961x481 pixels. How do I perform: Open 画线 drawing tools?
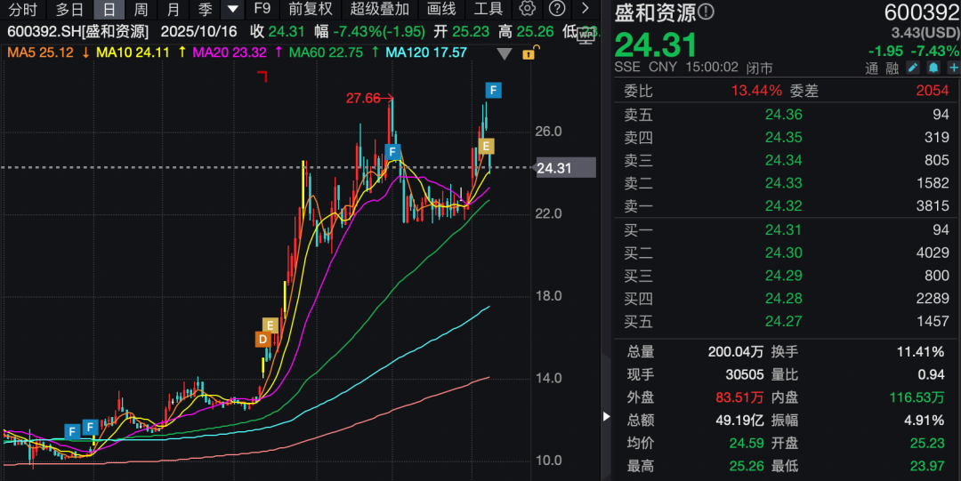[x=441, y=9]
